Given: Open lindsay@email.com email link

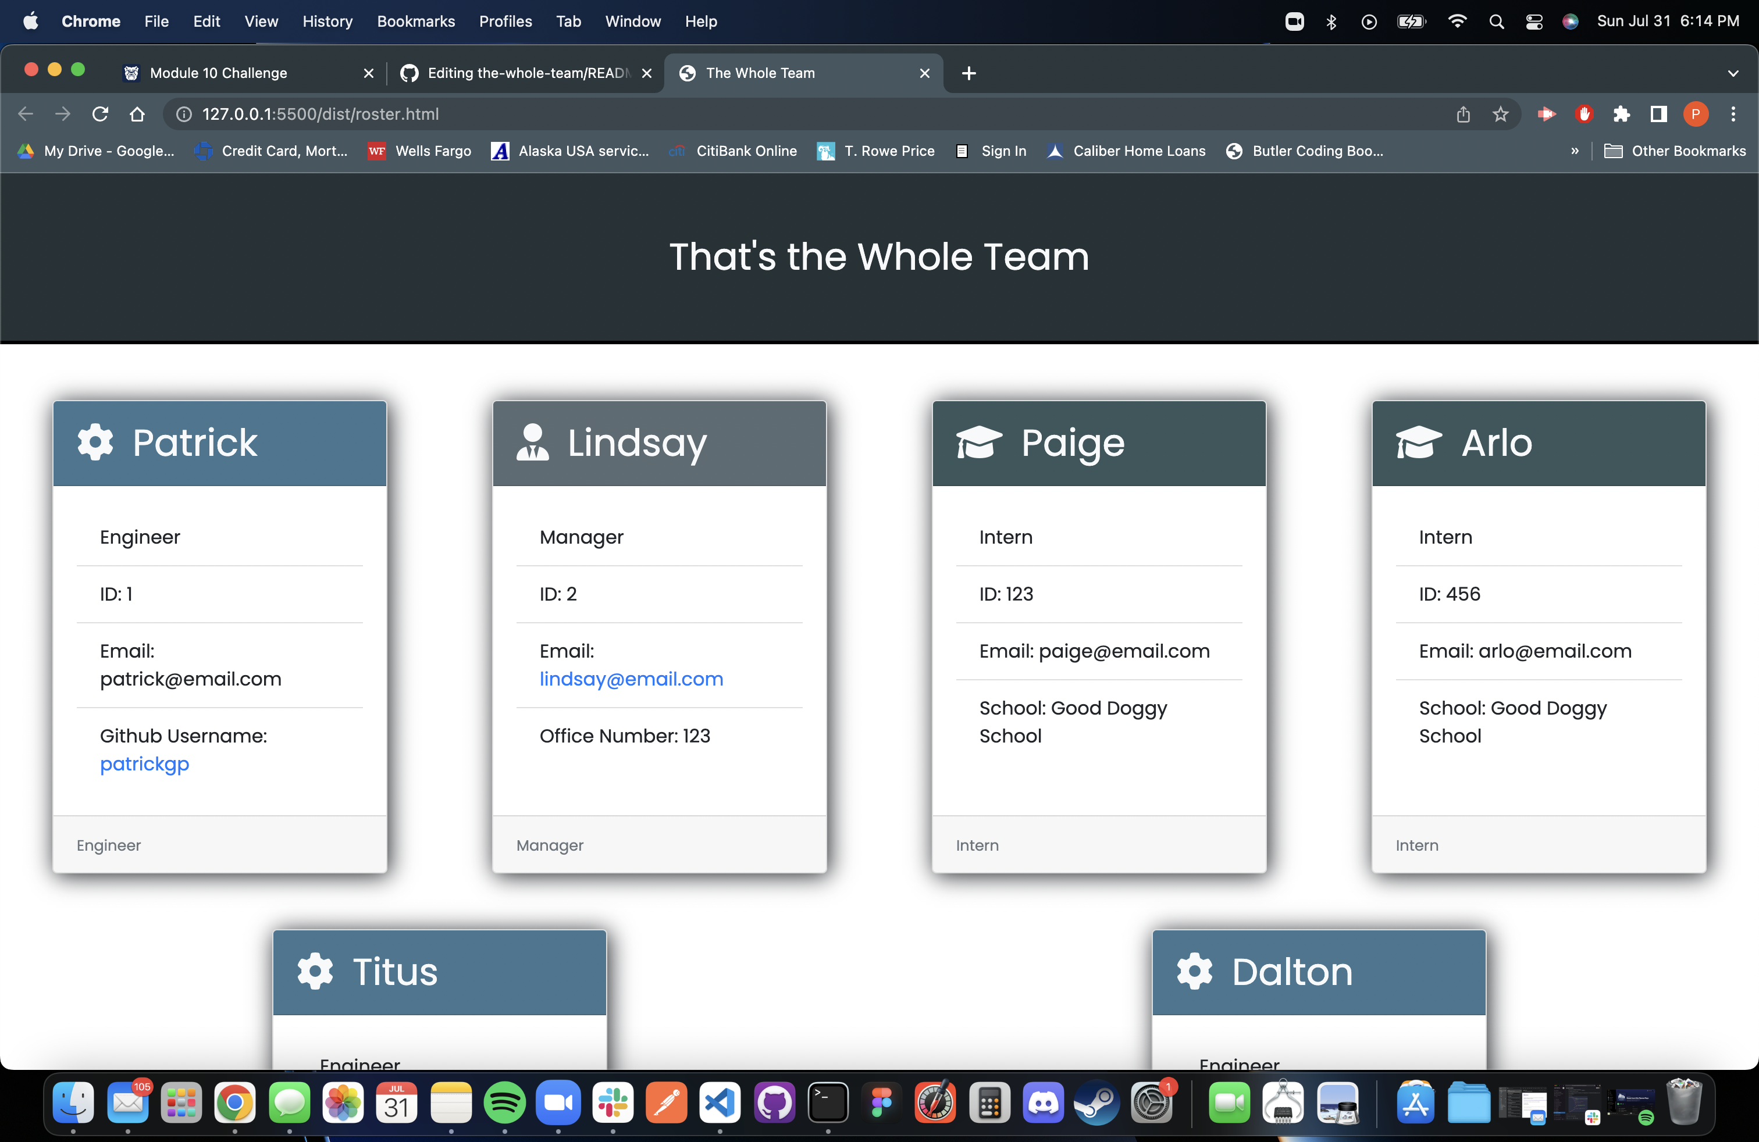Looking at the screenshot, I should [631, 679].
